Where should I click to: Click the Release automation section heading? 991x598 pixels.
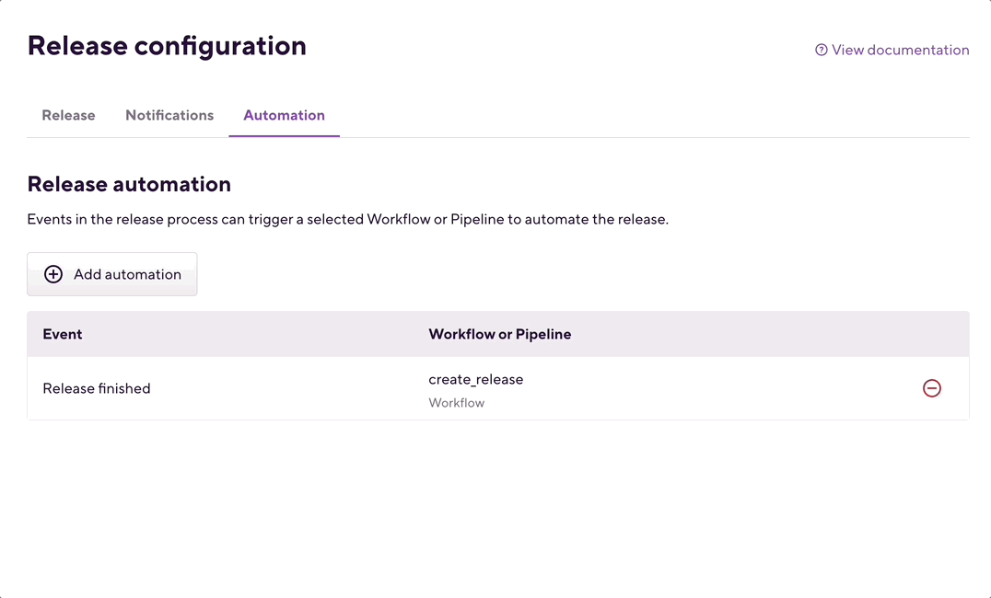129,184
